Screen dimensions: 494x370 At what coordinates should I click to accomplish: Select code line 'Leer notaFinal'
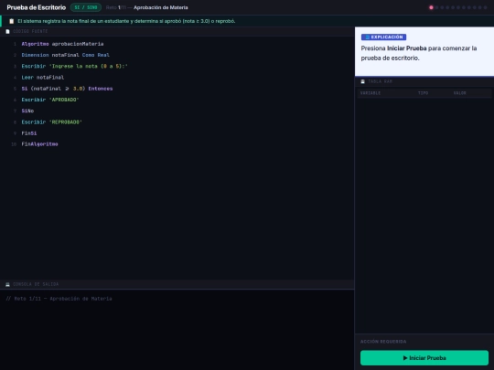tap(42, 78)
